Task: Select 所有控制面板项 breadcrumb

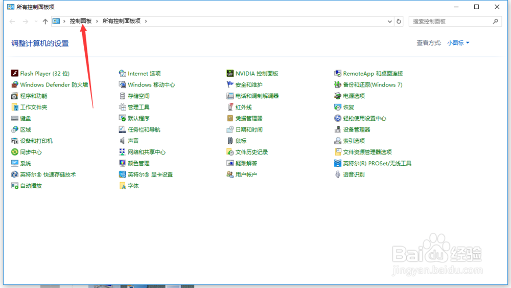Action: [122, 21]
